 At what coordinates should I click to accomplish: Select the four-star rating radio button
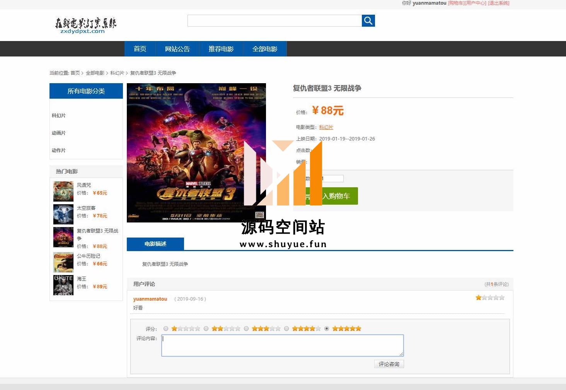pyautogui.click(x=286, y=328)
